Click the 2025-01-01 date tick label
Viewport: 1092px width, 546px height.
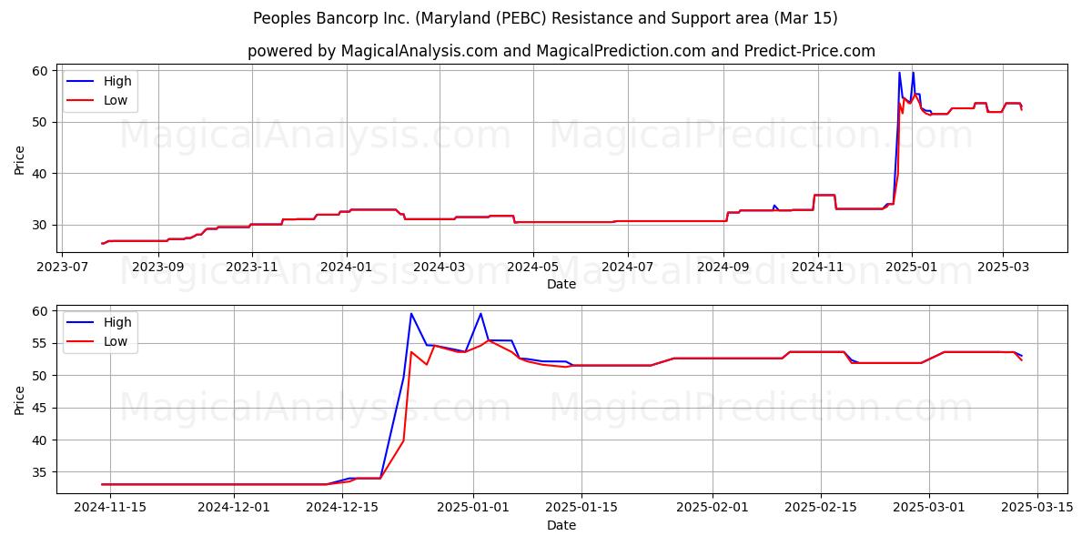[473, 510]
